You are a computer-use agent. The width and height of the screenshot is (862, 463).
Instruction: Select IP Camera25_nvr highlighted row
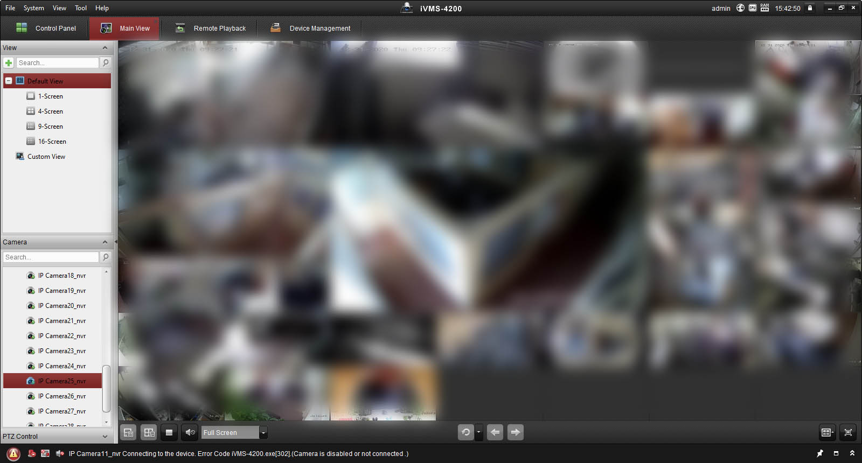(x=52, y=381)
